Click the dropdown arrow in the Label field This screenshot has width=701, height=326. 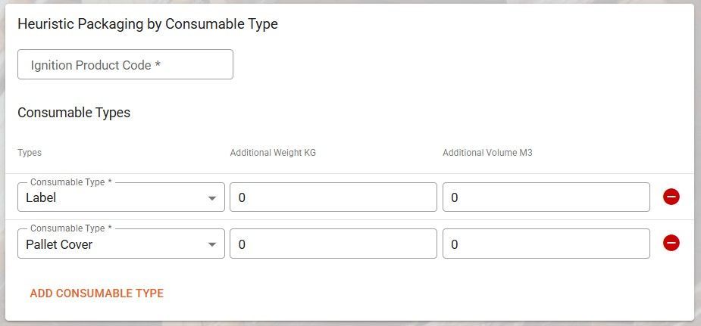211,198
